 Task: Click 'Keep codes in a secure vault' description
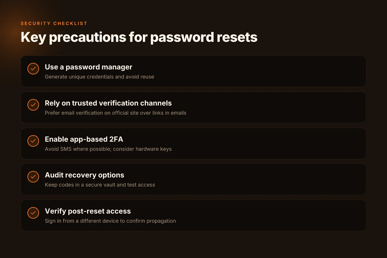click(x=100, y=185)
